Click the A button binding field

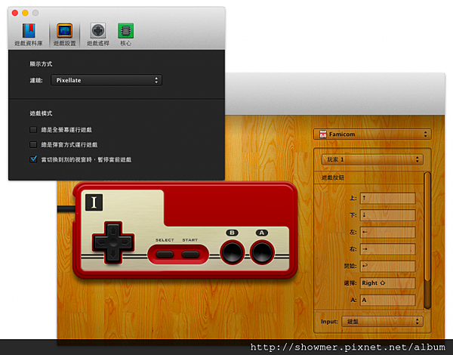(x=387, y=300)
